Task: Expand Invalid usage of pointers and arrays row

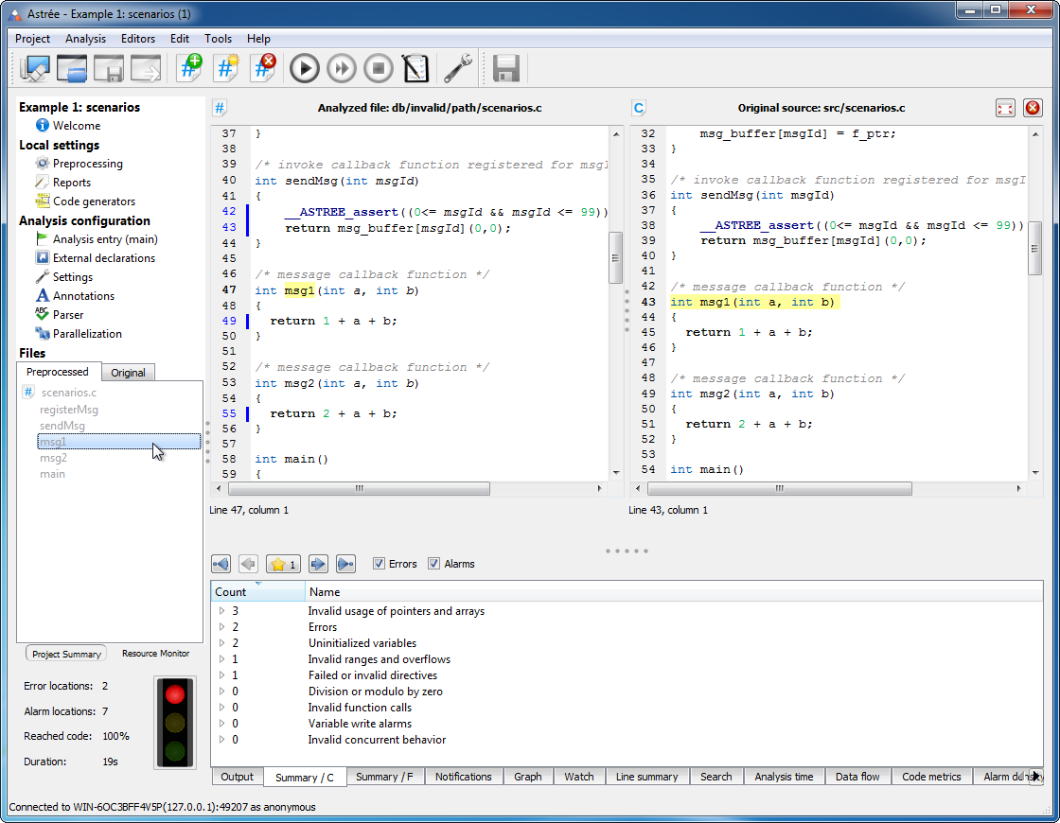Action: click(221, 611)
